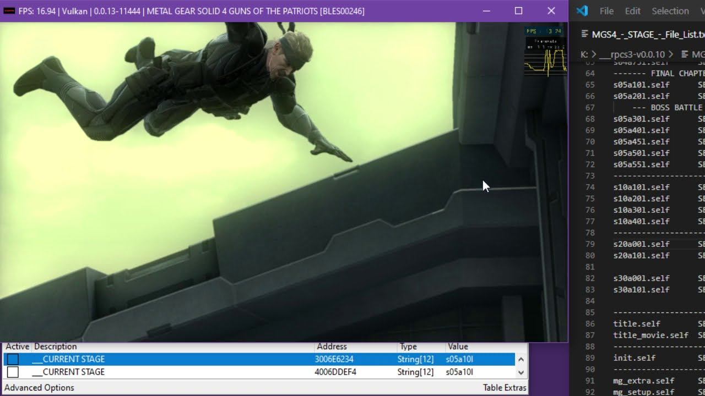Screen dimensions: 705x396
Task: Click title.self text on line 86
Action: point(637,324)
